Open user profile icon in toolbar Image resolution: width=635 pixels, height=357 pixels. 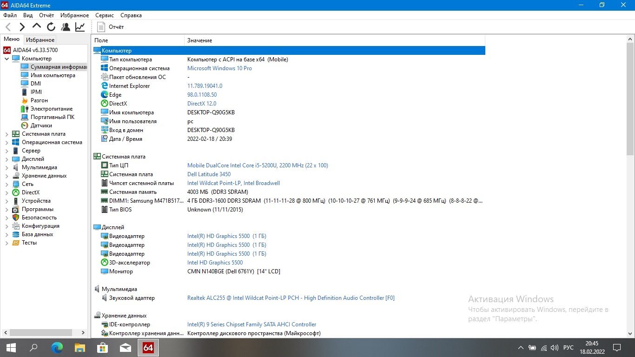(x=66, y=27)
